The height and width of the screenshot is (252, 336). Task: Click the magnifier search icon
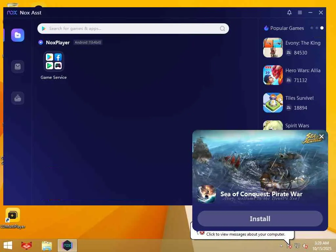pos(222,29)
